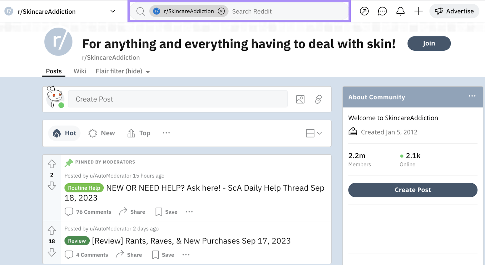Remove the r/SkincareAddiction search filter chip
Image resolution: width=485 pixels, height=265 pixels.
(222, 11)
